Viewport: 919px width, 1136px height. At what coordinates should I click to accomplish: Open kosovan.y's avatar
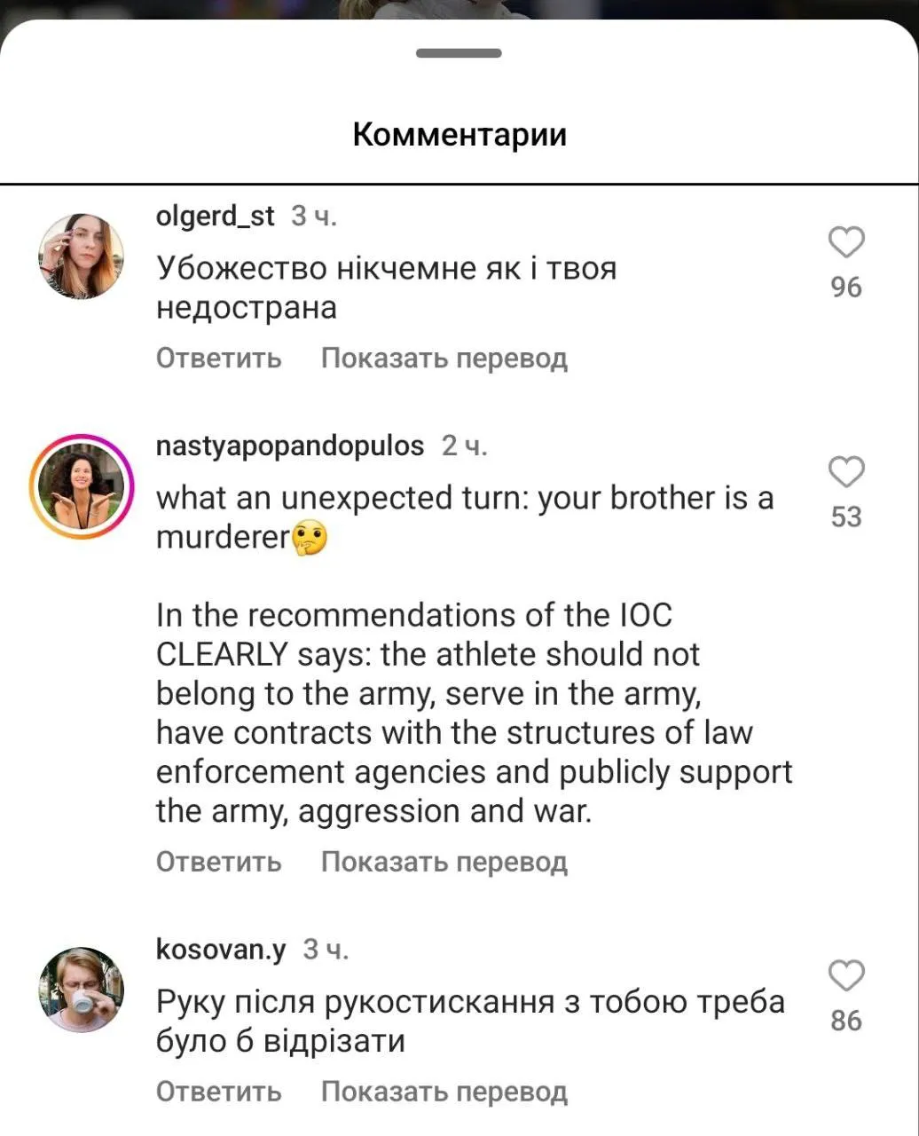(82, 989)
